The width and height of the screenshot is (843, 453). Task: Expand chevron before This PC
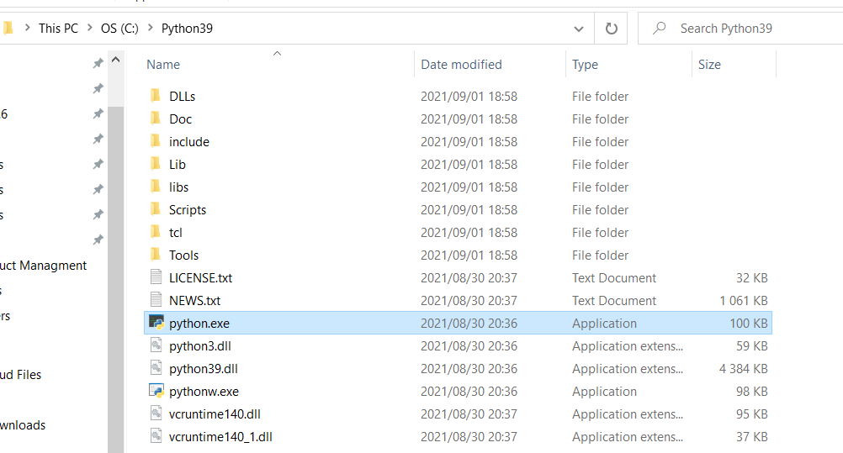click(28, 28)
